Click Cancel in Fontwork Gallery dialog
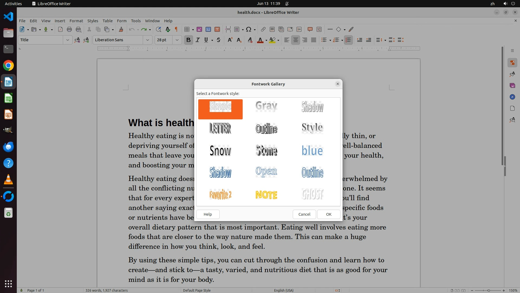 (x=304, y=214)
